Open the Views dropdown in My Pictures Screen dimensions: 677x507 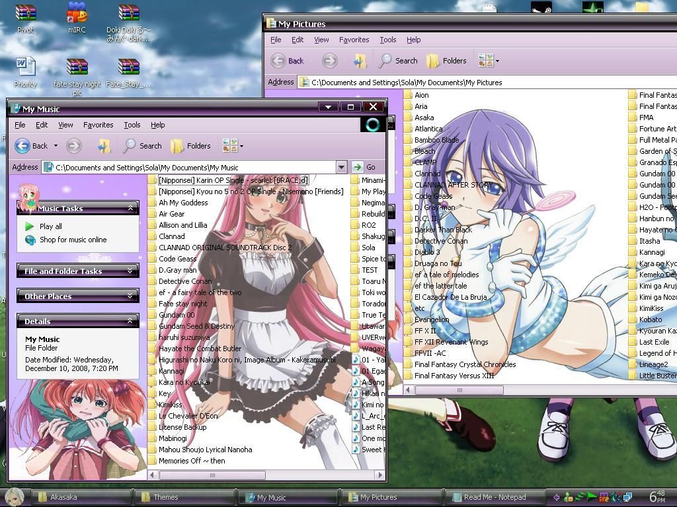[x=489, y=61]
